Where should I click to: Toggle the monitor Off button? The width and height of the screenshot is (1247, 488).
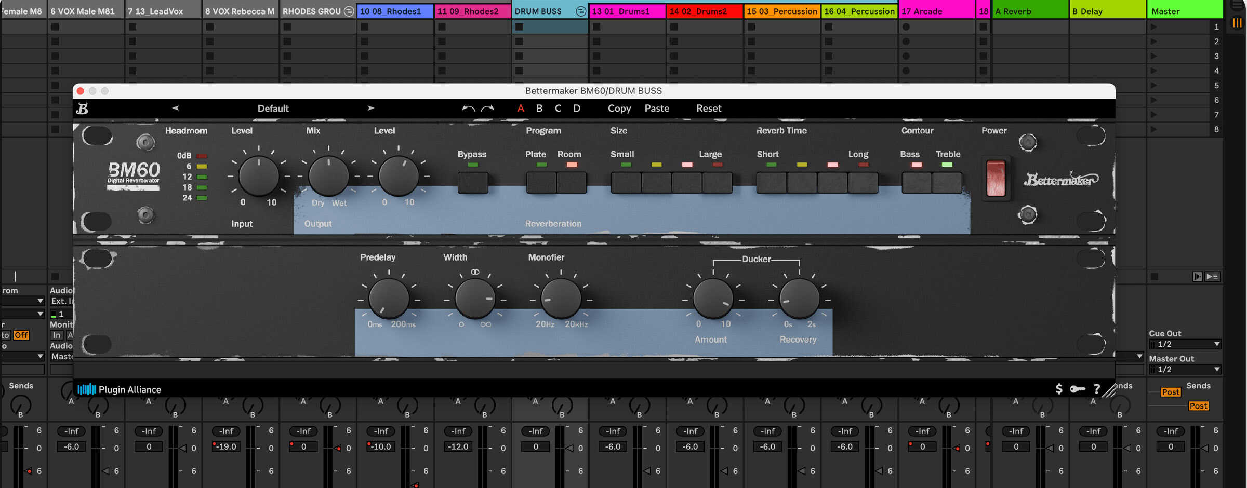(x=21, y=335)
